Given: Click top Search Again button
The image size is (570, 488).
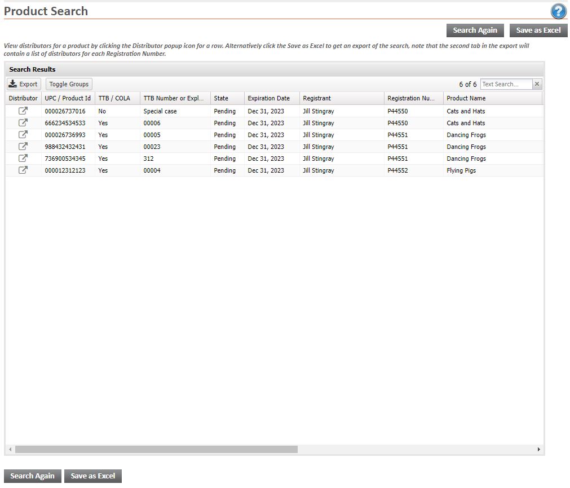Looking at the screenshot, I should (475, 30).
